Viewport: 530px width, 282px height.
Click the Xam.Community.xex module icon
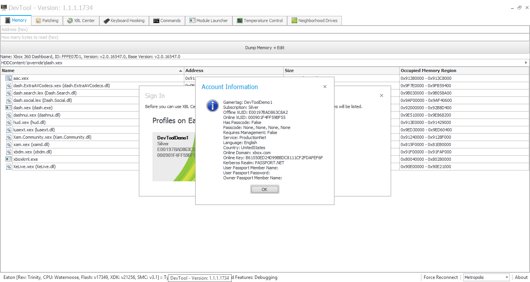pos(9,137)
